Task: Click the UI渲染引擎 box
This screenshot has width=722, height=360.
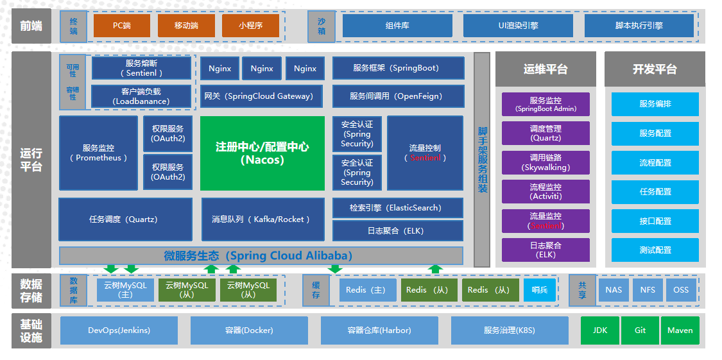Action: pos(518,26)
